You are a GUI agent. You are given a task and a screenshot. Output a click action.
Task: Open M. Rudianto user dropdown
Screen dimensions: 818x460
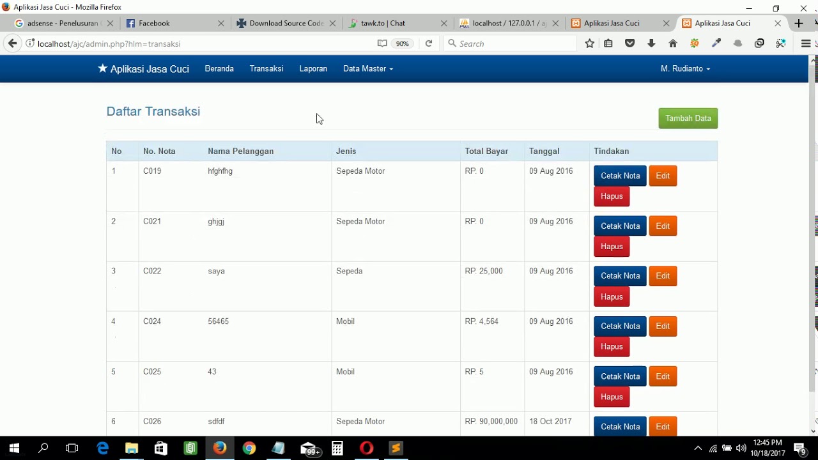tap(686, 68)
